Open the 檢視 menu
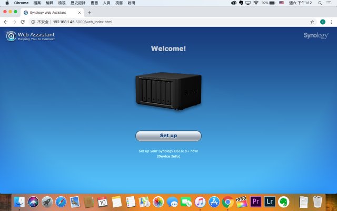 coord(62,3)
